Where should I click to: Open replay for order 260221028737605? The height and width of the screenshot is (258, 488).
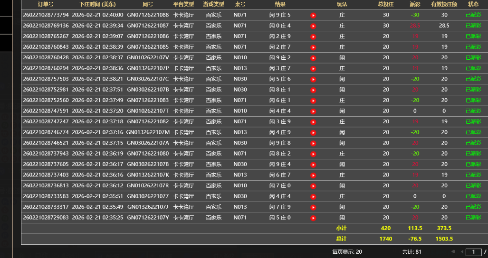313,165
